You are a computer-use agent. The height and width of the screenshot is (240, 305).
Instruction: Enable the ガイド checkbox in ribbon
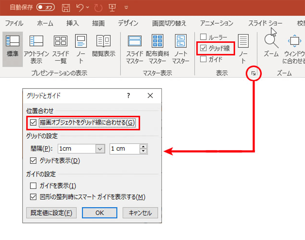coord(203,59)
